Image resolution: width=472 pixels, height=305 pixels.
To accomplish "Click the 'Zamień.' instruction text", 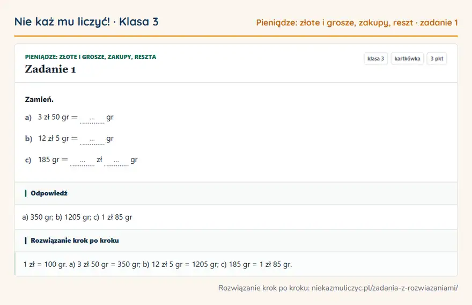I will tap(39, 99).
